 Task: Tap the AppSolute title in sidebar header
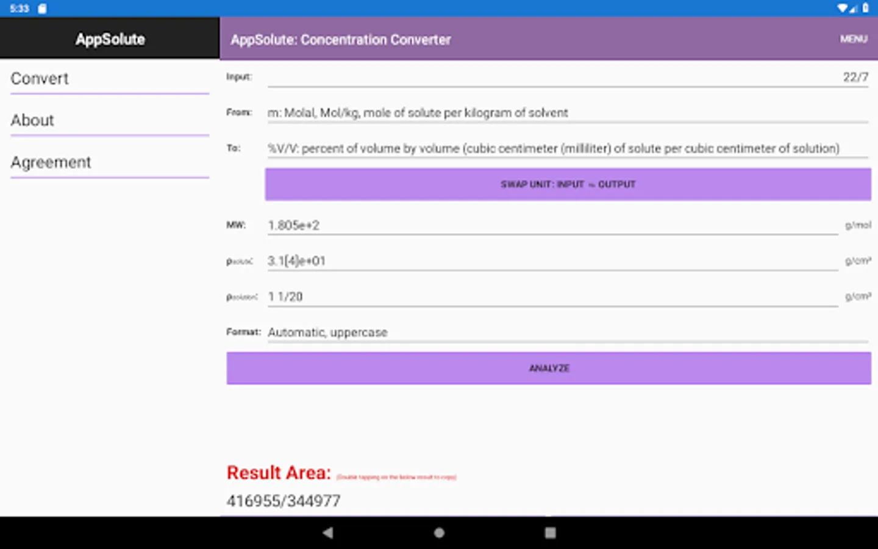click(110, 39)
